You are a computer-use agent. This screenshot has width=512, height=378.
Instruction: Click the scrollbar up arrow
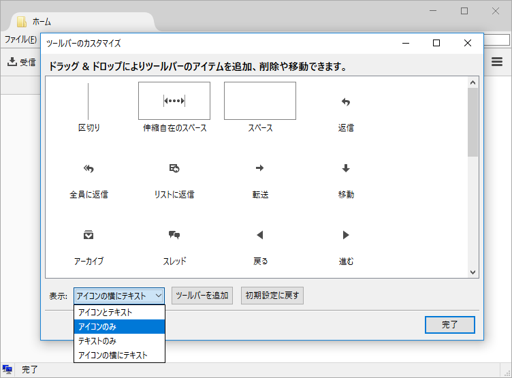(x=473, y=82)
